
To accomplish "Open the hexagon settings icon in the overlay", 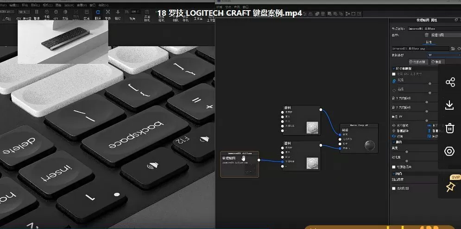I will click(x=450, y=151).
